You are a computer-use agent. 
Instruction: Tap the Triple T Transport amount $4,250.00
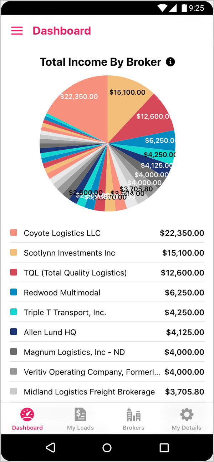184,313
